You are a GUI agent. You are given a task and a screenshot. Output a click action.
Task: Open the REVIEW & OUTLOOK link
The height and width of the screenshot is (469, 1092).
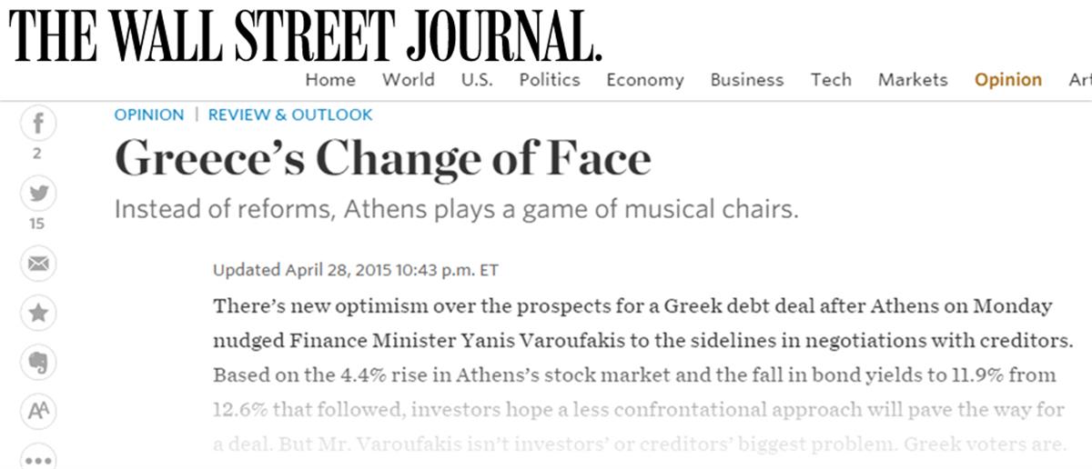(290, 115)
